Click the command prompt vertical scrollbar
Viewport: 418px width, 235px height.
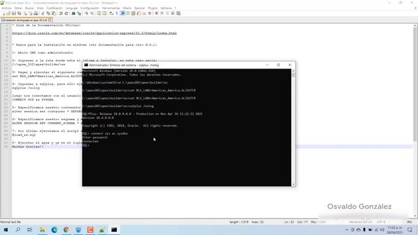pos(293,128)
